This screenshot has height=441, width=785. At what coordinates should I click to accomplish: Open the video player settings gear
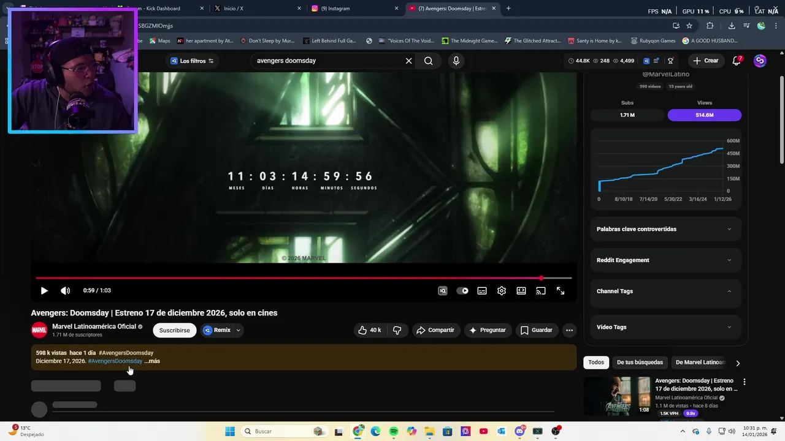(x=502, y=291)
